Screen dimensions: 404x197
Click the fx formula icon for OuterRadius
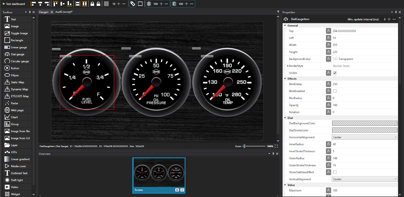tap(328, 158)
